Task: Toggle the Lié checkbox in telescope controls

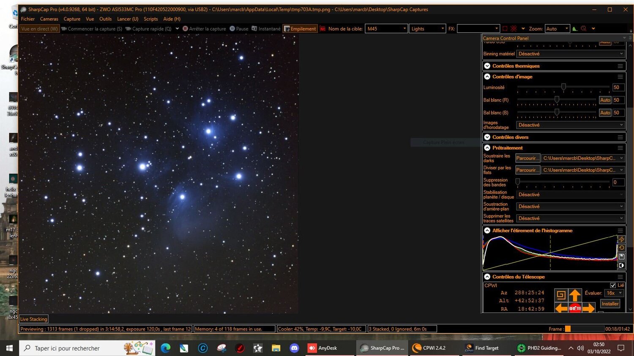Action: pyautogui.click(x=613, y=285)
